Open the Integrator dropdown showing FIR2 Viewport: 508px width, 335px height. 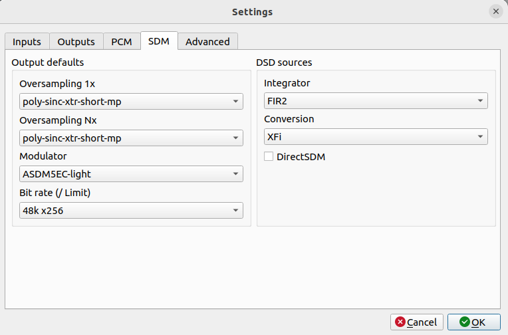[376, 102]
